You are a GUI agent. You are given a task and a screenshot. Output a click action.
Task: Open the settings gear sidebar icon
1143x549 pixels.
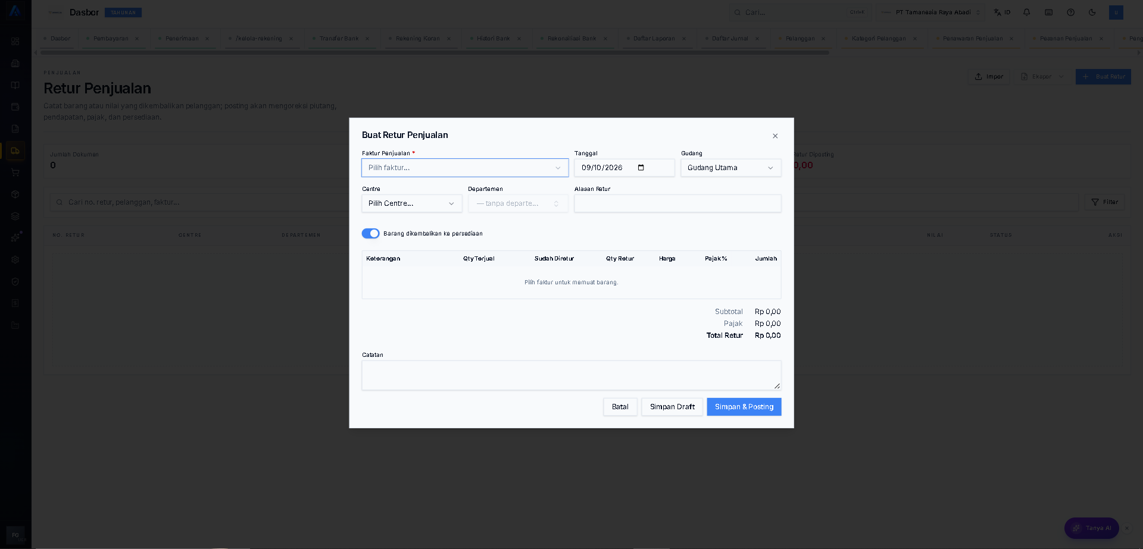(15, 260)
